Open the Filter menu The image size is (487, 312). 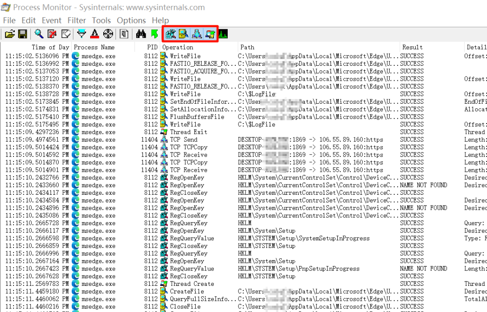tap(77, 20)
